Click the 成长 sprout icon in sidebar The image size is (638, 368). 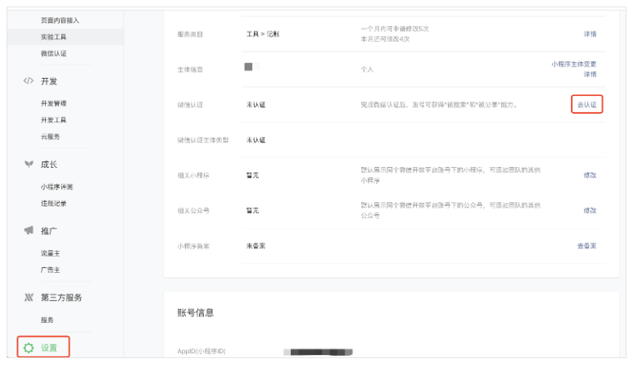[28, 164]
